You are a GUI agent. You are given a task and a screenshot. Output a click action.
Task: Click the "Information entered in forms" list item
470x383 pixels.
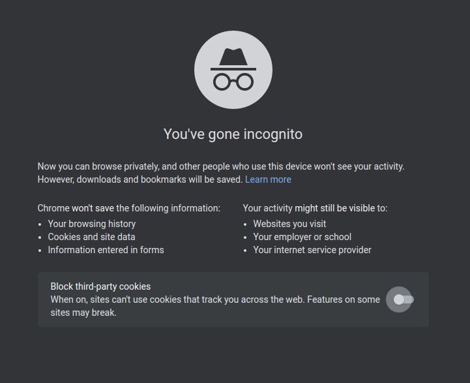coord(106,250)
